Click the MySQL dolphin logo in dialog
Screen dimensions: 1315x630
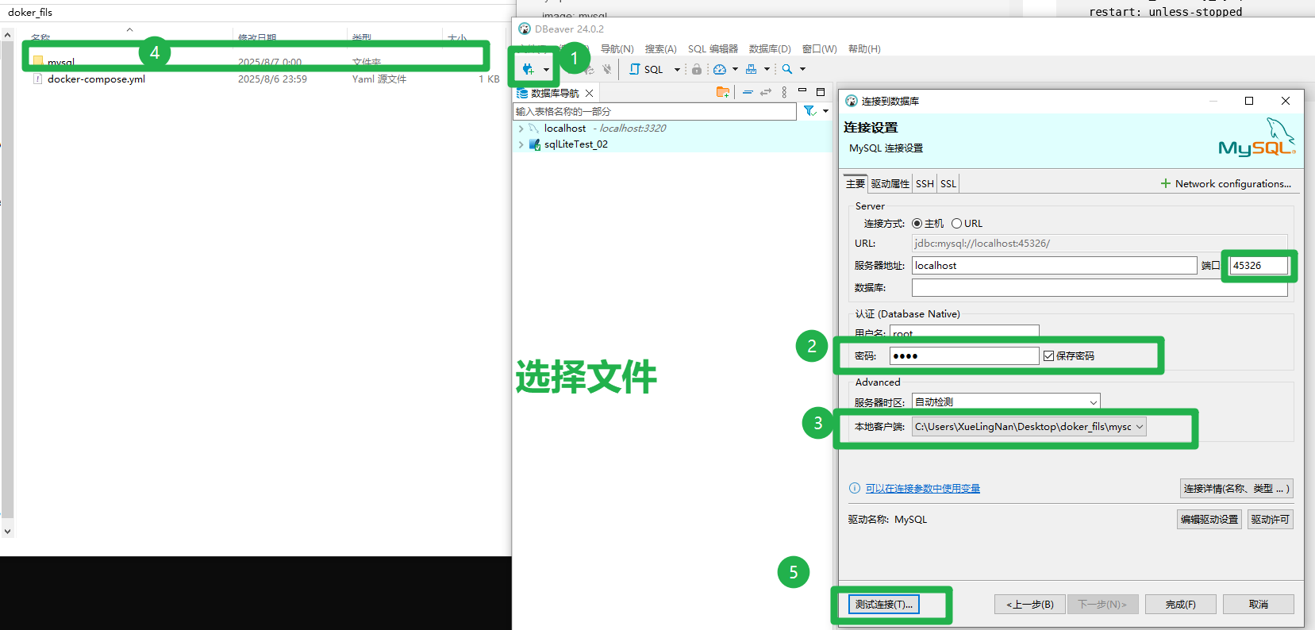[x=1257, y=137]
